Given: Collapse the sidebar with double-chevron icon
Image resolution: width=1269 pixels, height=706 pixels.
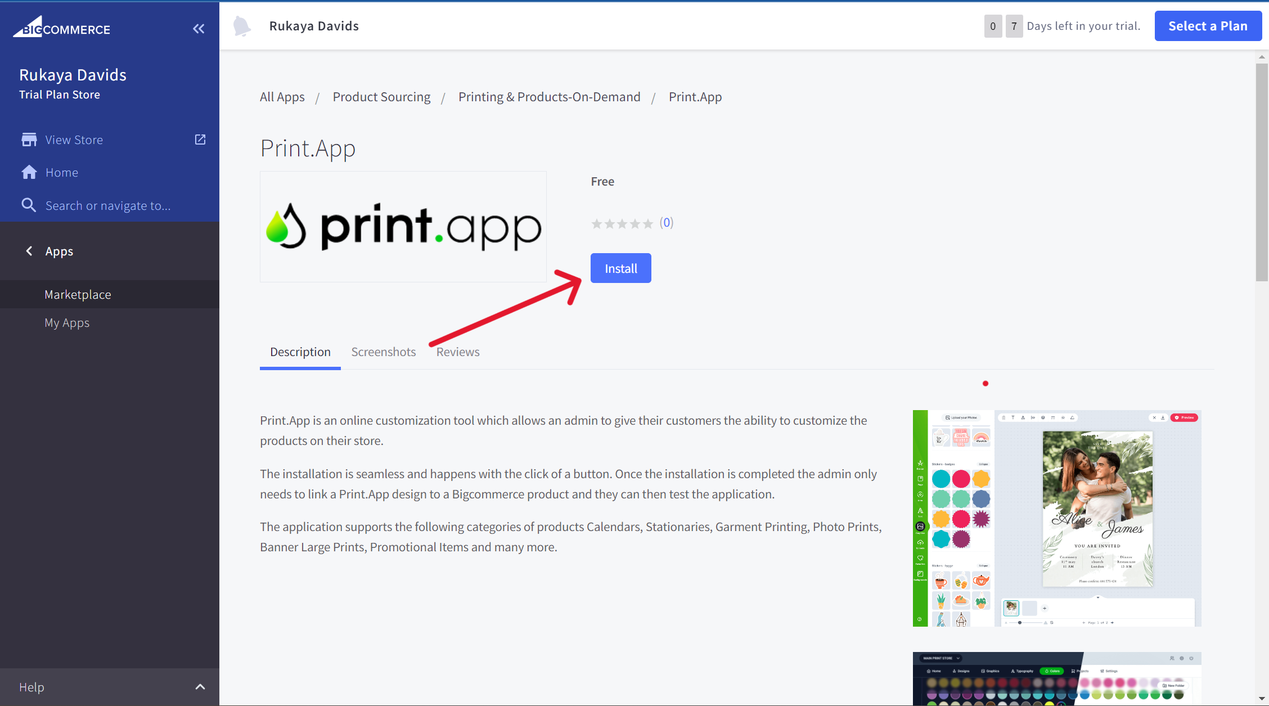Looking at the screenshot, I should (199, 29).
